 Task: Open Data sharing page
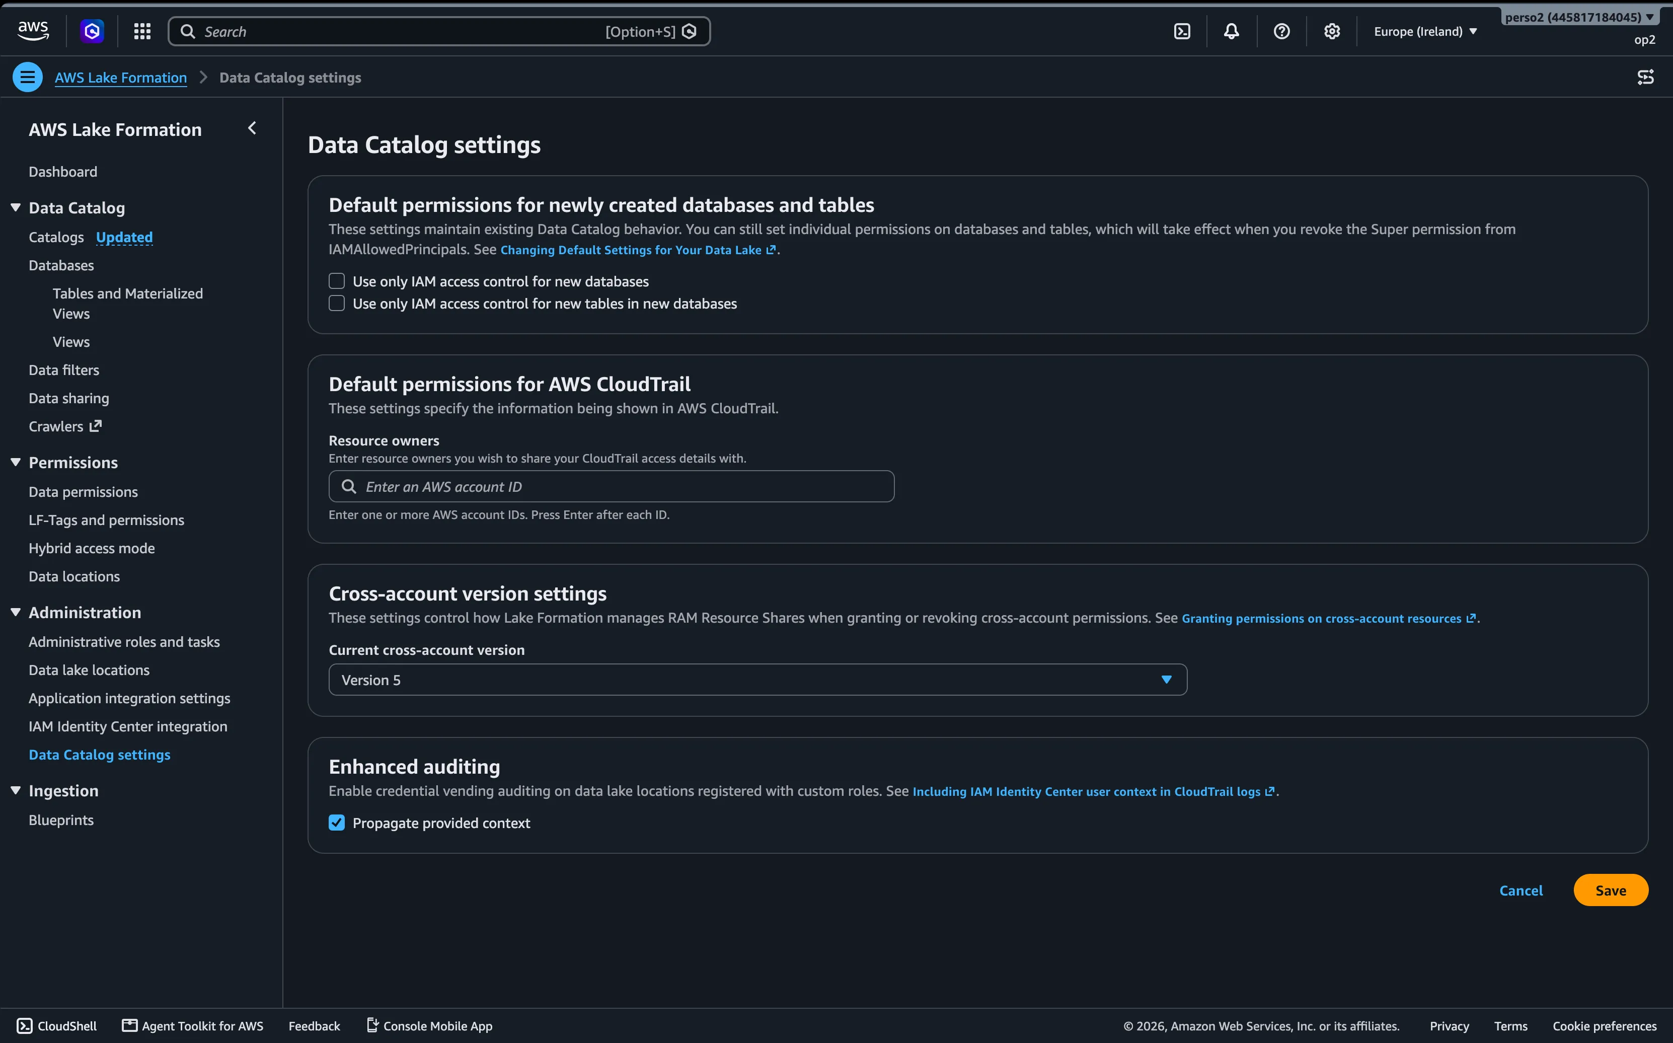click(69, 399)
